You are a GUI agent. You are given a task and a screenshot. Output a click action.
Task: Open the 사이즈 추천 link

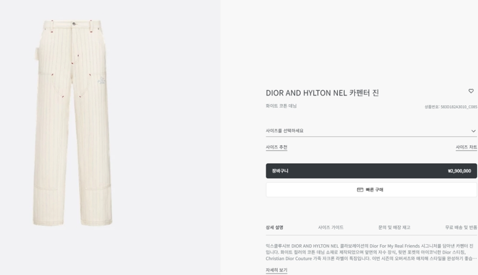[276, 147]
